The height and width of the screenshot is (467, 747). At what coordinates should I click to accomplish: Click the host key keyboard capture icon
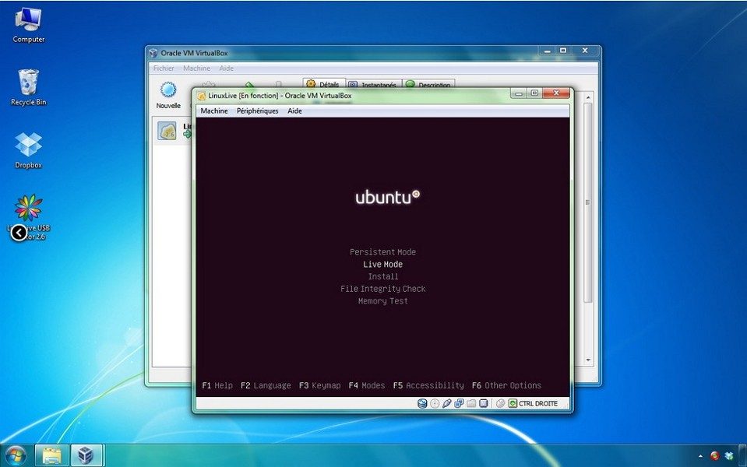click(513, 403)
